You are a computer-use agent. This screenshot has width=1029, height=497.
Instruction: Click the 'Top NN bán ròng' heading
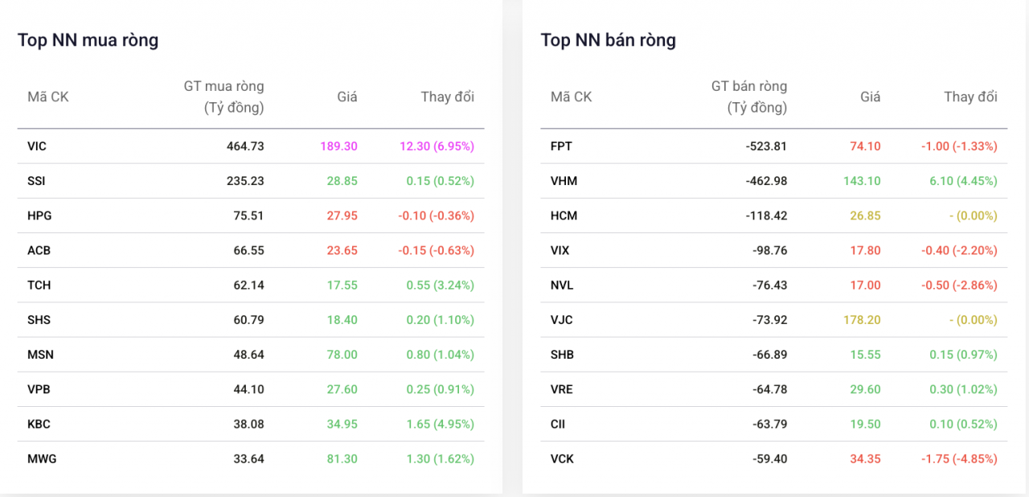coord(608,40)
